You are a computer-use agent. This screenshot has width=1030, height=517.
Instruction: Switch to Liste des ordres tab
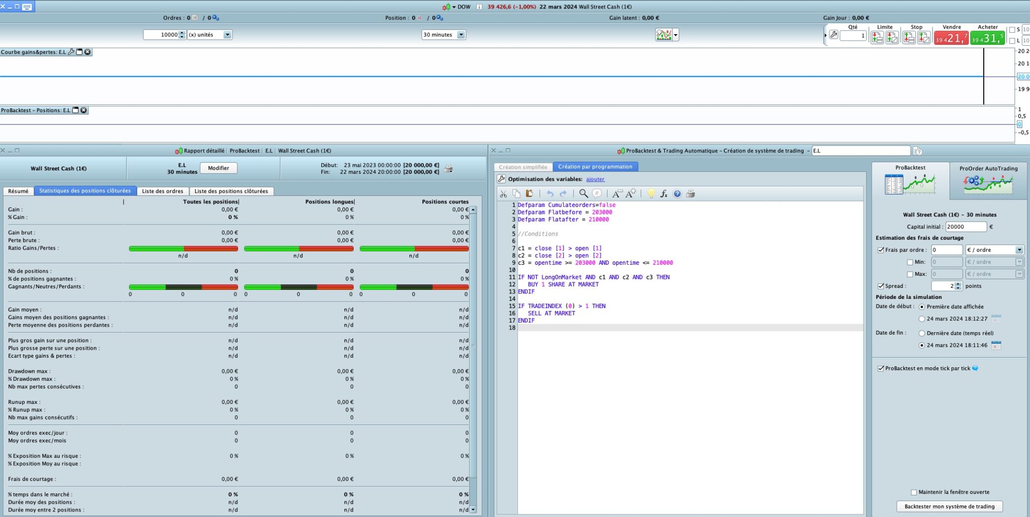click(162, 191)
